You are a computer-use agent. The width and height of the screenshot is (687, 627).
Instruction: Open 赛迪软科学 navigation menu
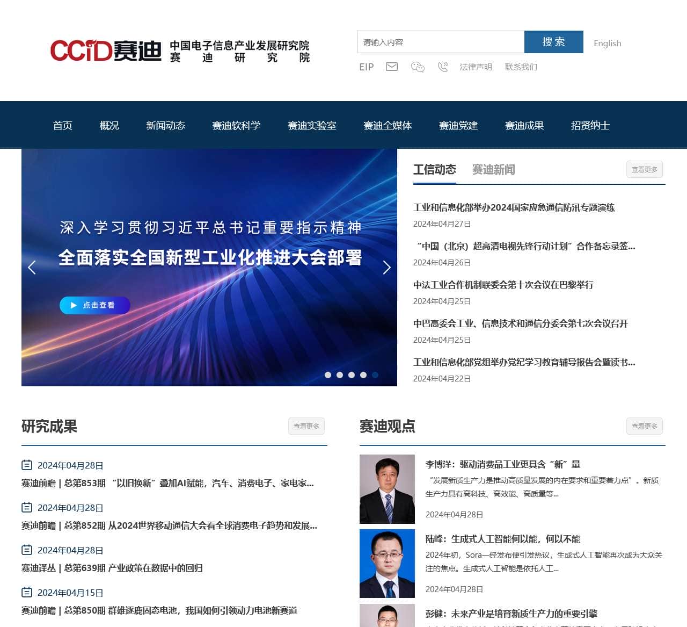click(237, 125)
